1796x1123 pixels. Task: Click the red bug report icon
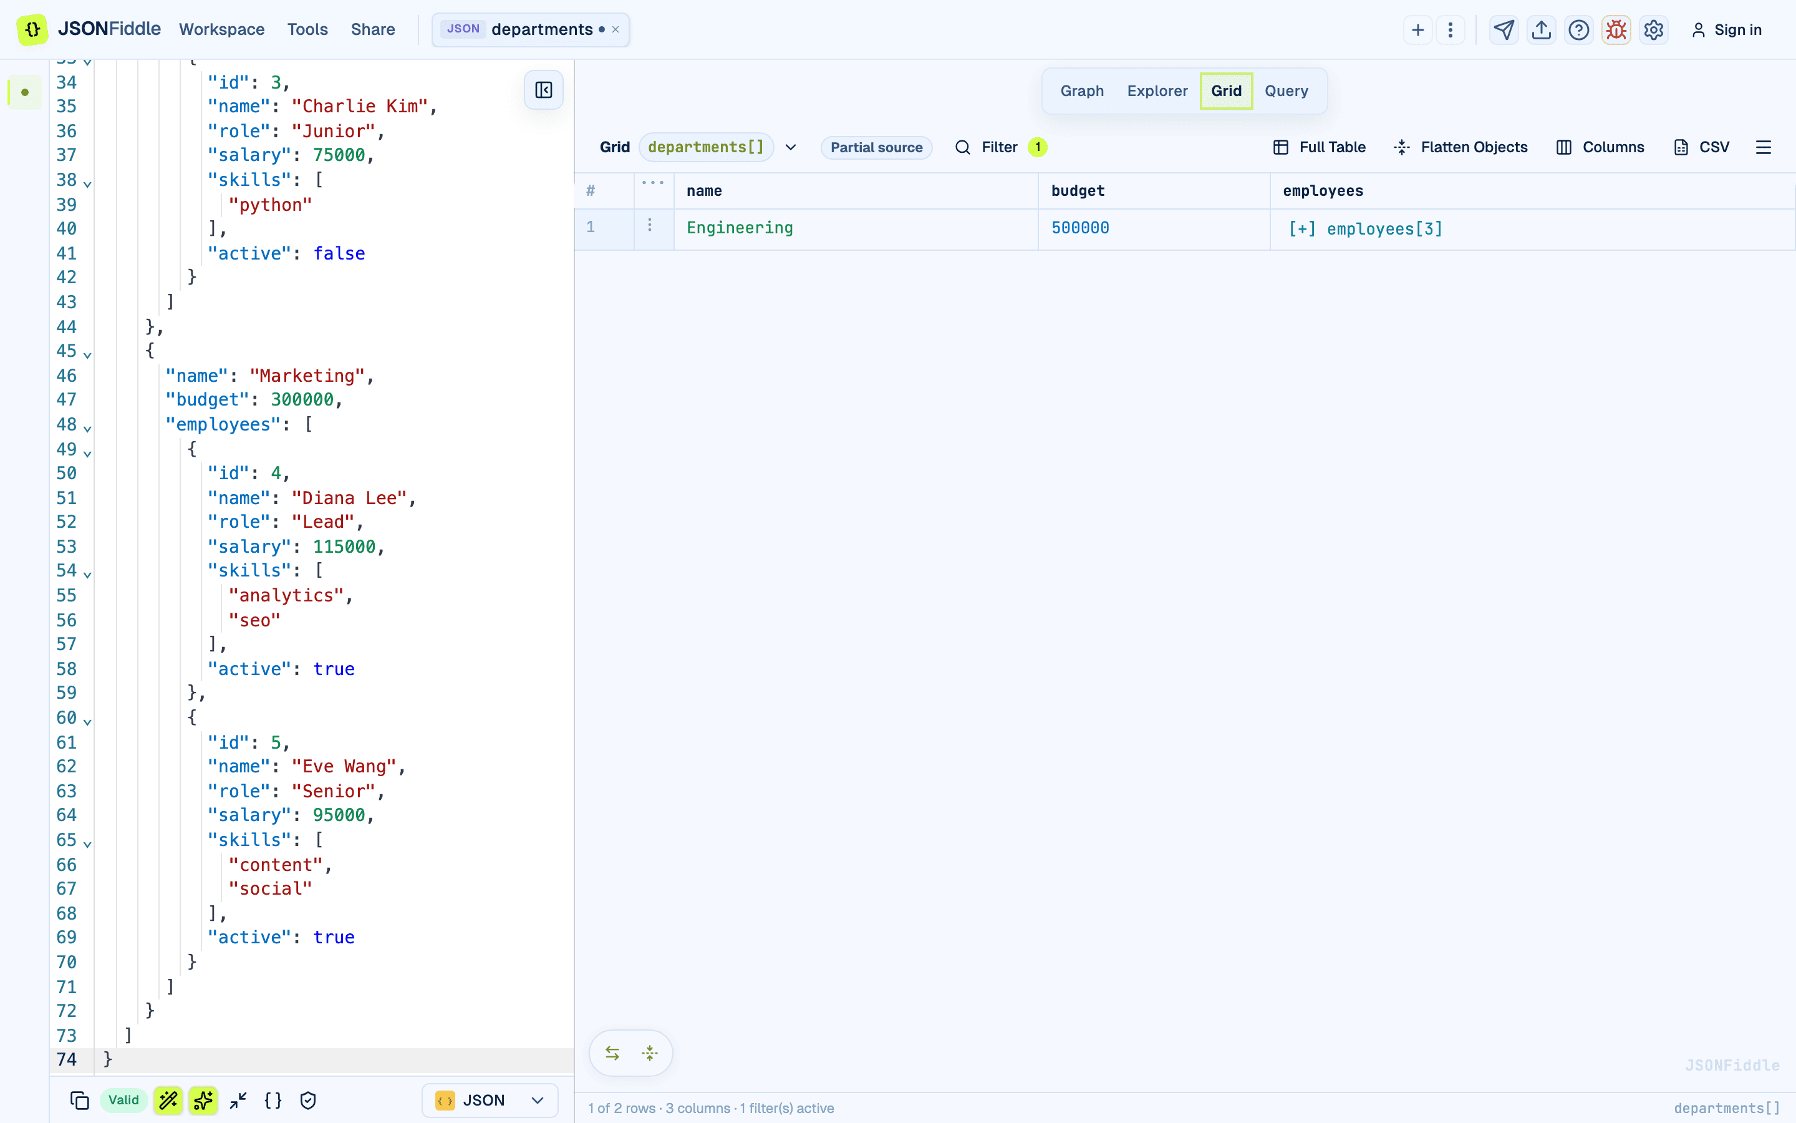[1616, 30]
